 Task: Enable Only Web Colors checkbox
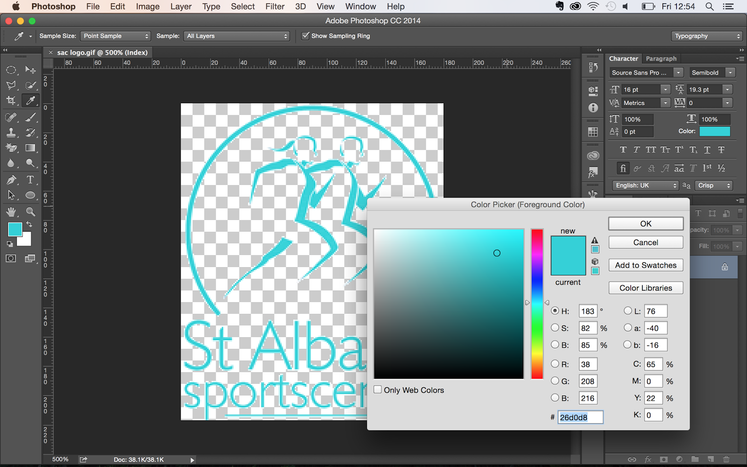click(378, 389)
